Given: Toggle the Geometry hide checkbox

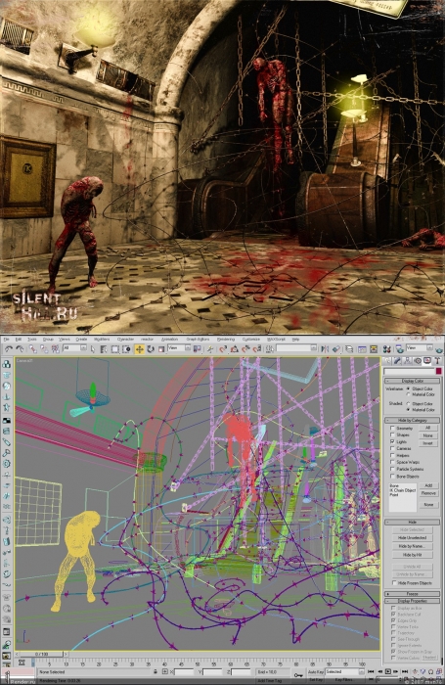Looking at the screenshot, I should tap(392, 429).
